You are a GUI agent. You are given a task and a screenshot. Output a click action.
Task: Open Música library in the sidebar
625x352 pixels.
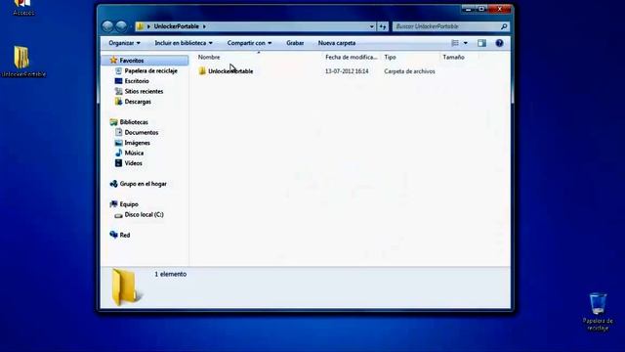point(134,153)
